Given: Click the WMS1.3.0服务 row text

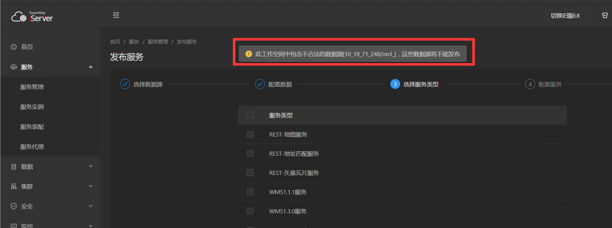Looking at the screenshot, I should (288, 211).
